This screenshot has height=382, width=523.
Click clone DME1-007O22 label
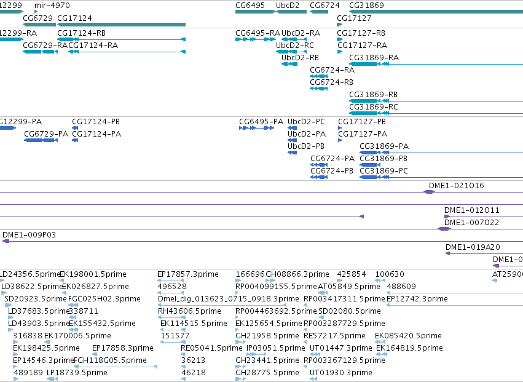pyautogui.click(x=471, y=223)
